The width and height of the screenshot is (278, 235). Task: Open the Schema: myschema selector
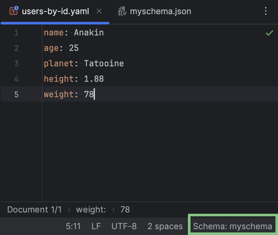232,226
